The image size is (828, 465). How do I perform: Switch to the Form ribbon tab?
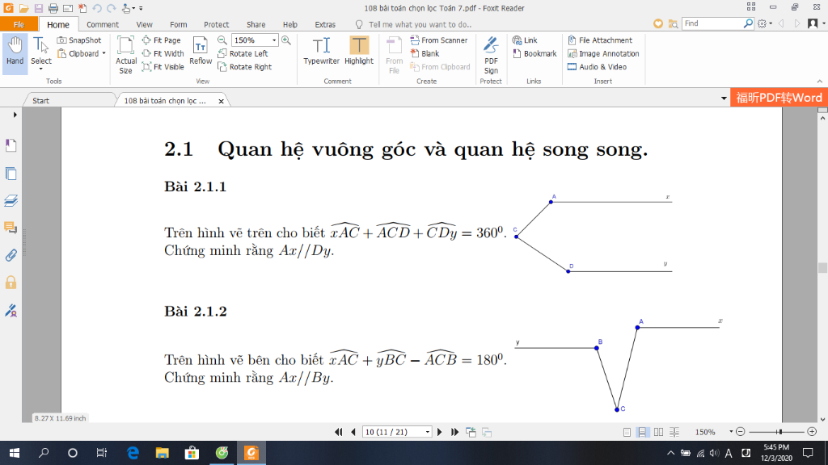[179, 24]
